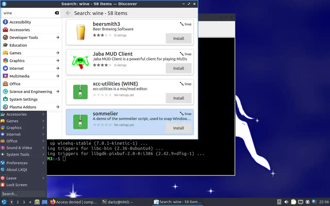This screenshot has width=330, height=206.
Task: Select Lock Screen in the start menu
Action: click(x=23, y=185)
